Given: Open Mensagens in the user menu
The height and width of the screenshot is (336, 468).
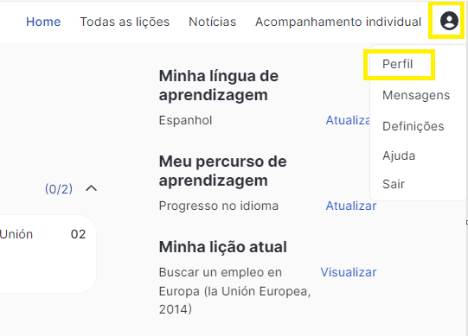Looking at the screenshot, I should coord(416,95).
